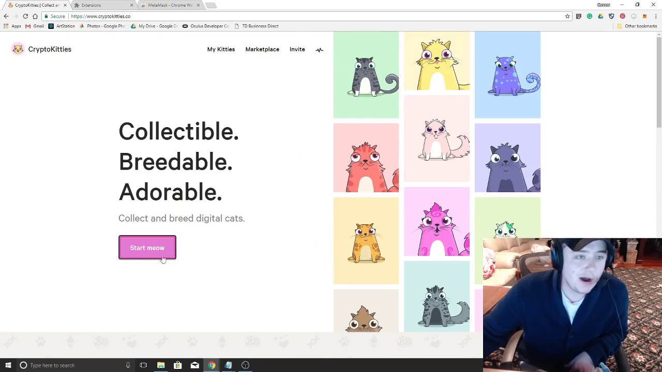The width and height of the screenshot is (662, 372).
Task: Close the MetaMask tab
Action: [198, 5]
